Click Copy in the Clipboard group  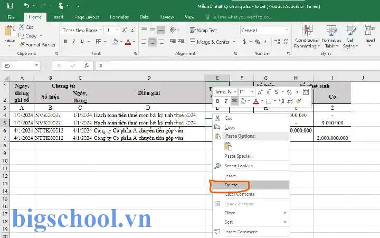pos(31,36)
